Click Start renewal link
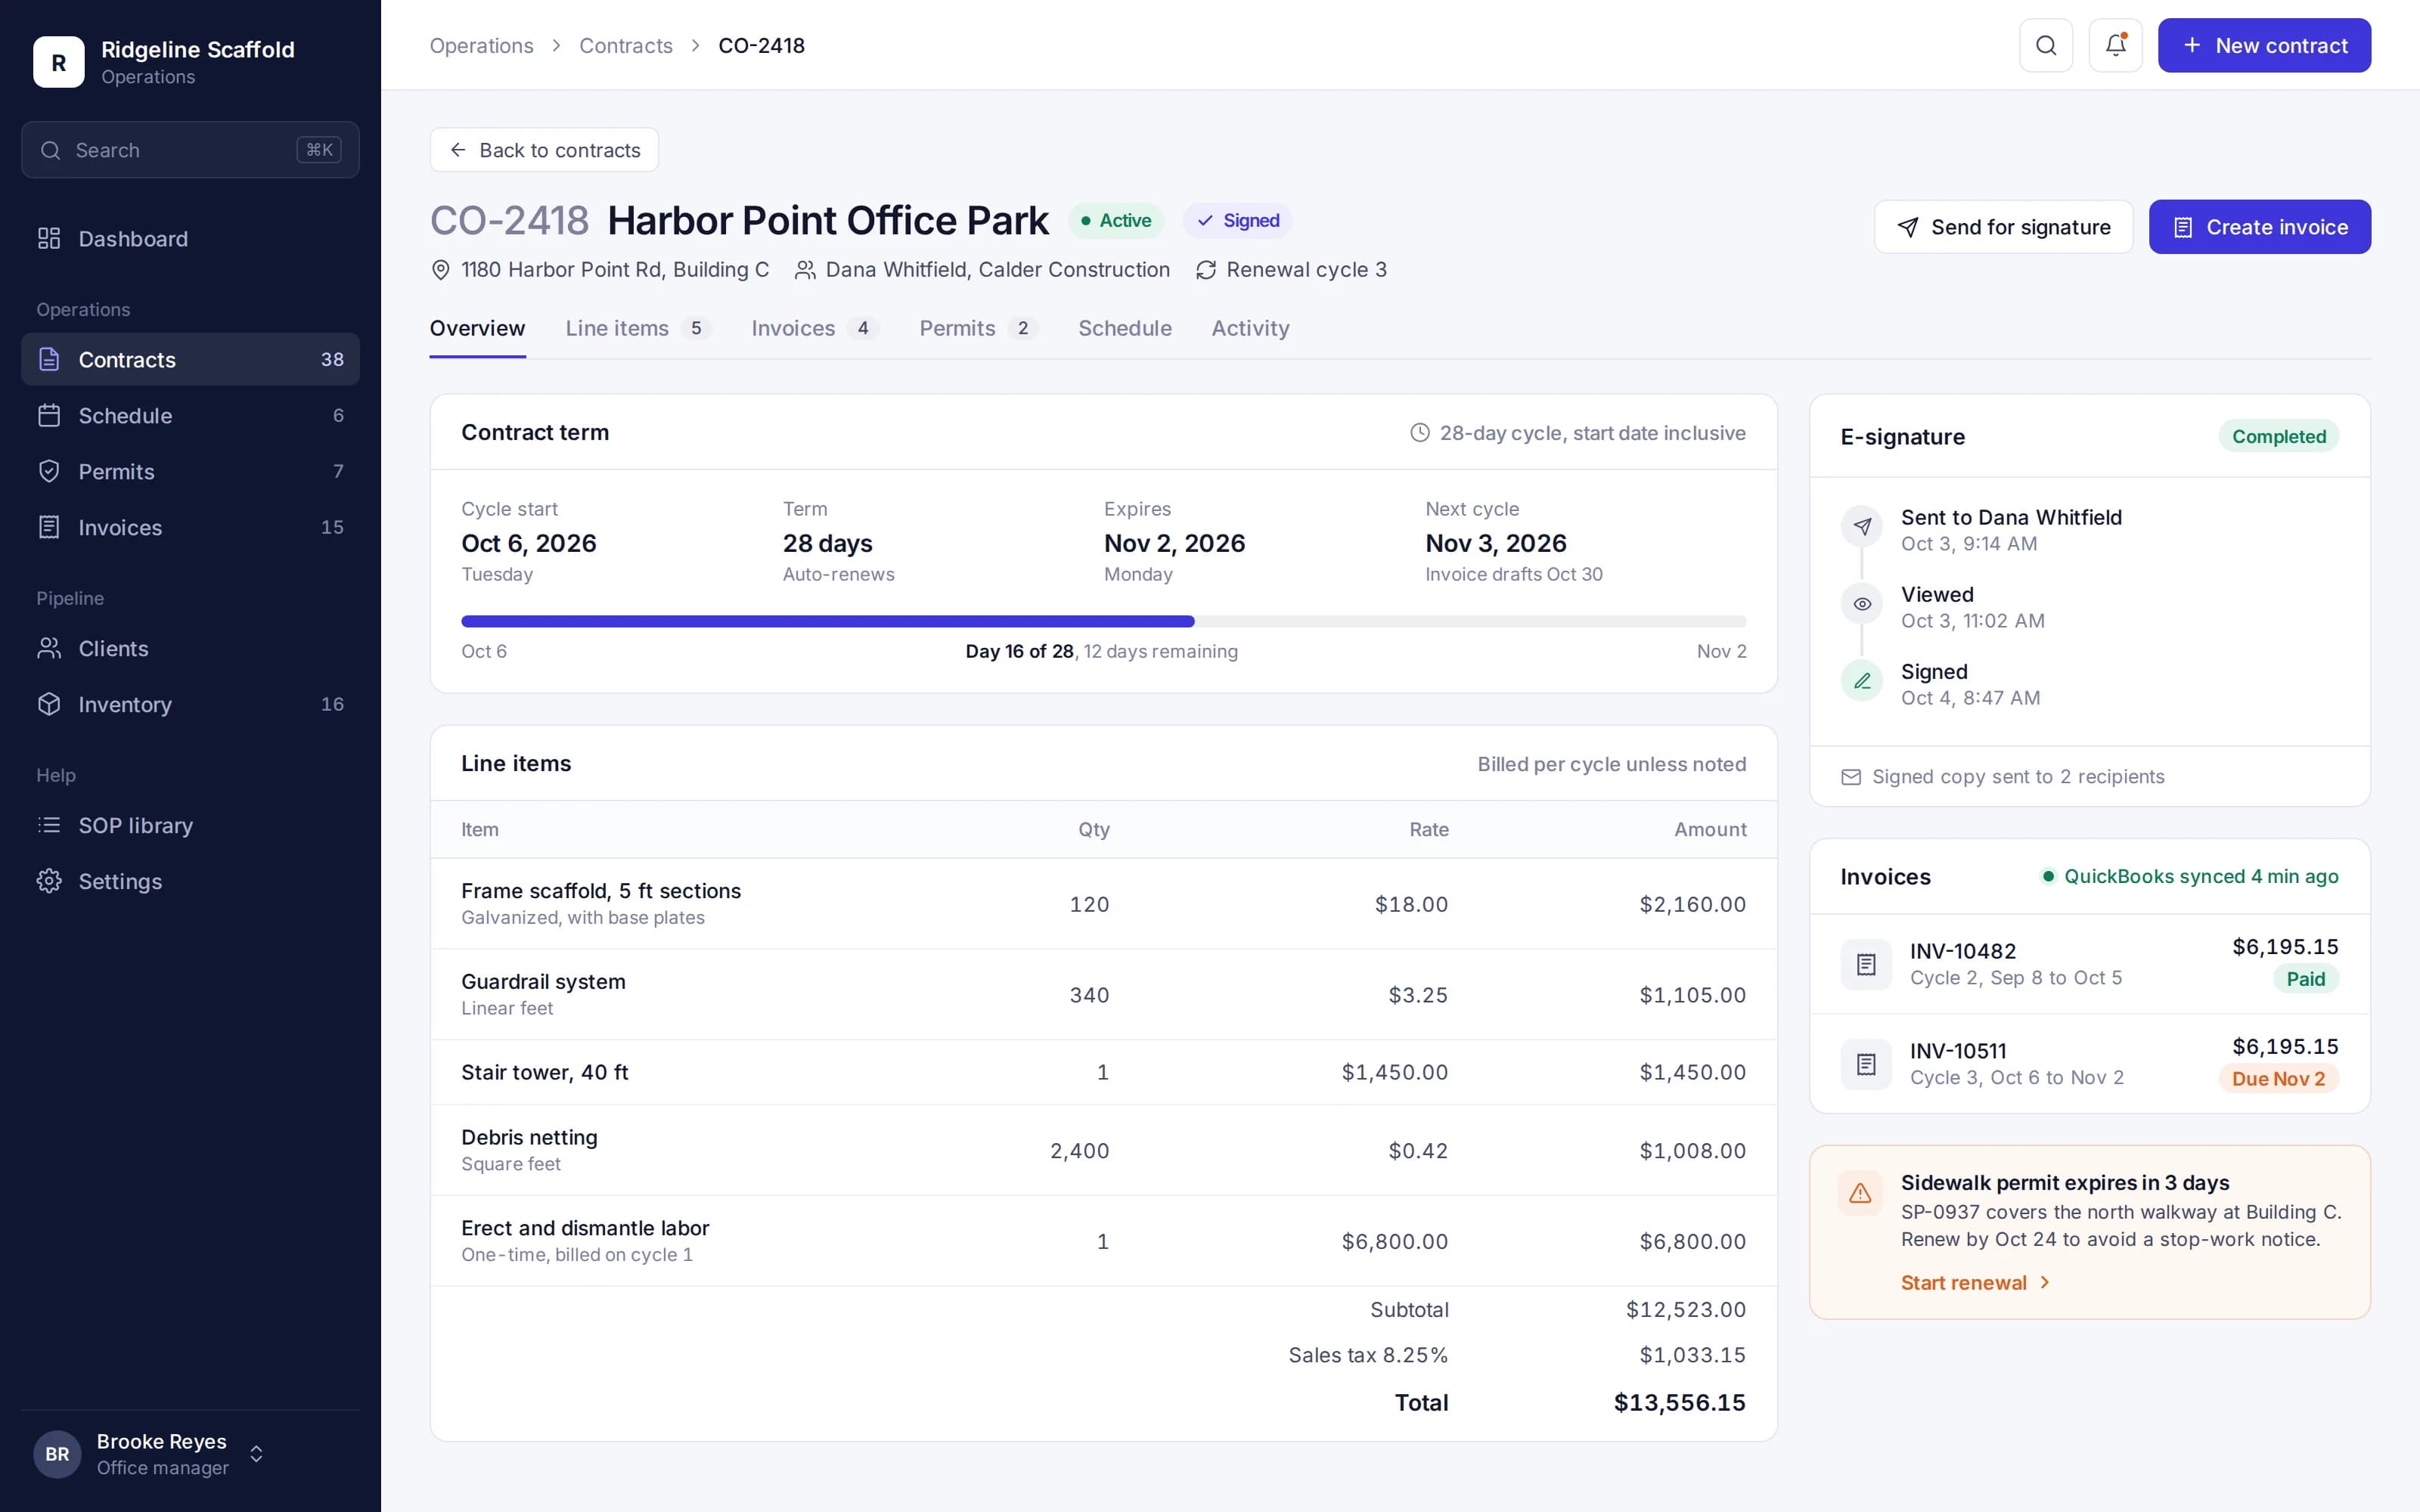The height and width of the screenshot is (1512, 2420). click(1975, 1283)
